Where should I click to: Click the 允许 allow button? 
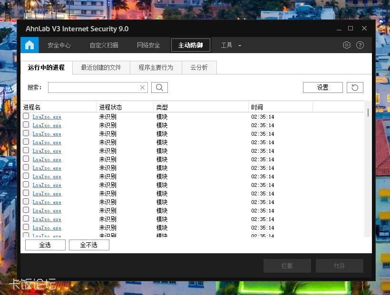pyautogui.click(x=339, y=266)
